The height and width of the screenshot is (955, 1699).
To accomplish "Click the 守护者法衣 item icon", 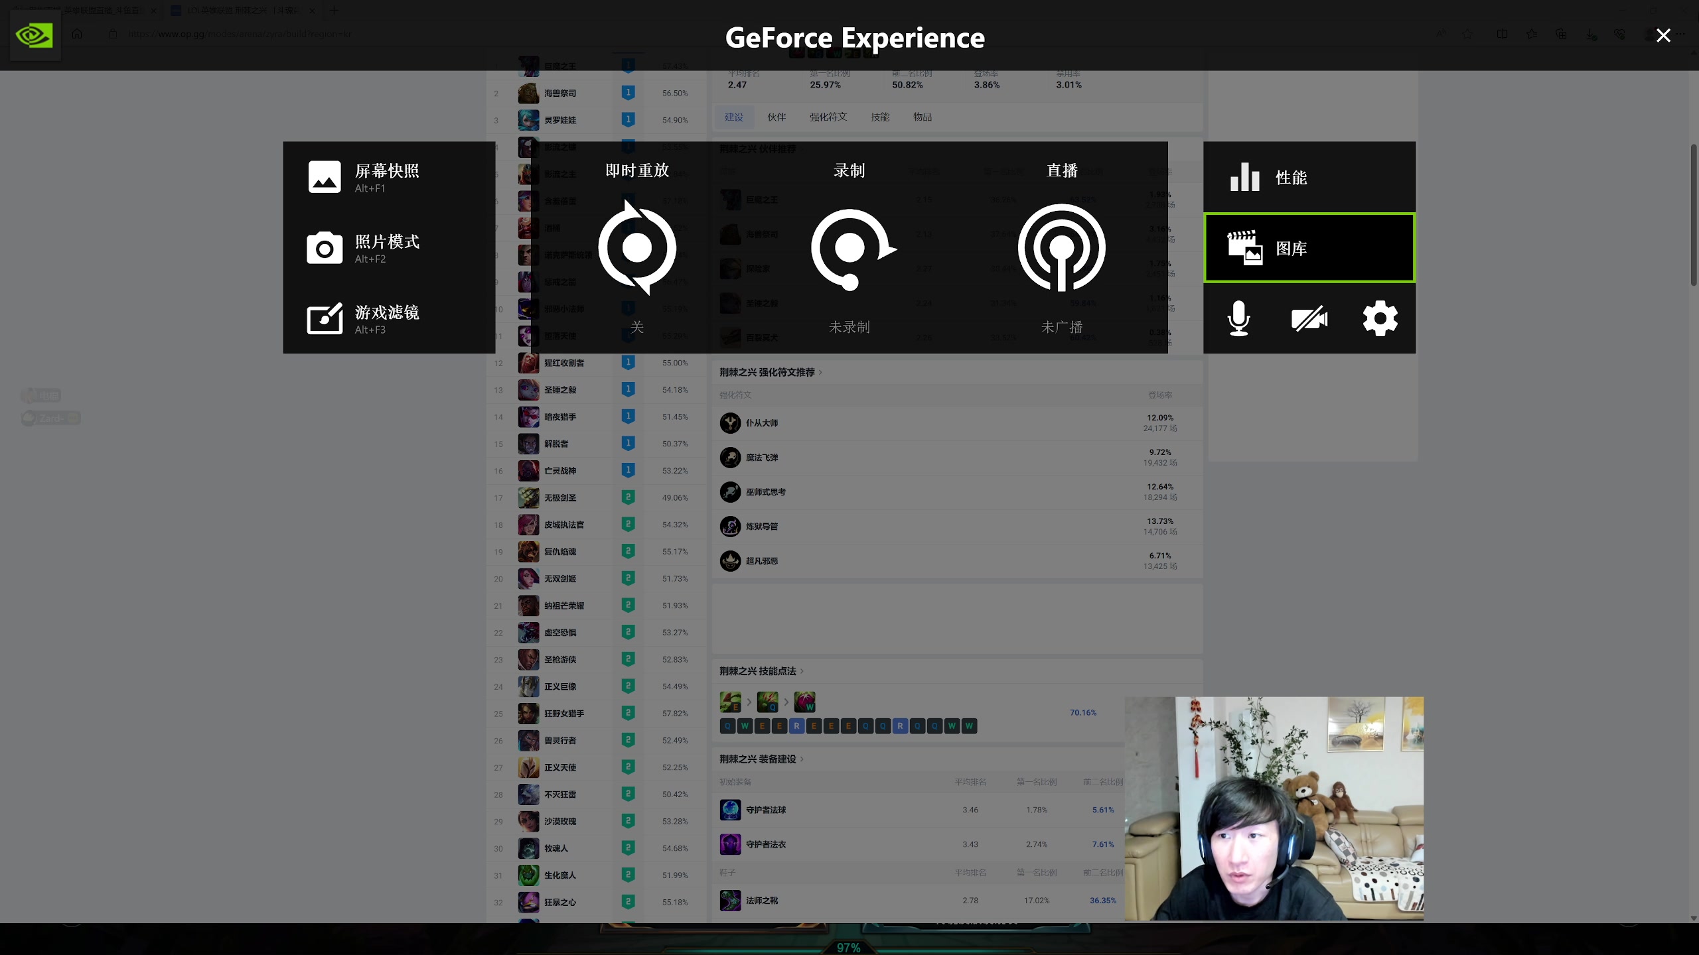I will [730, 844].
